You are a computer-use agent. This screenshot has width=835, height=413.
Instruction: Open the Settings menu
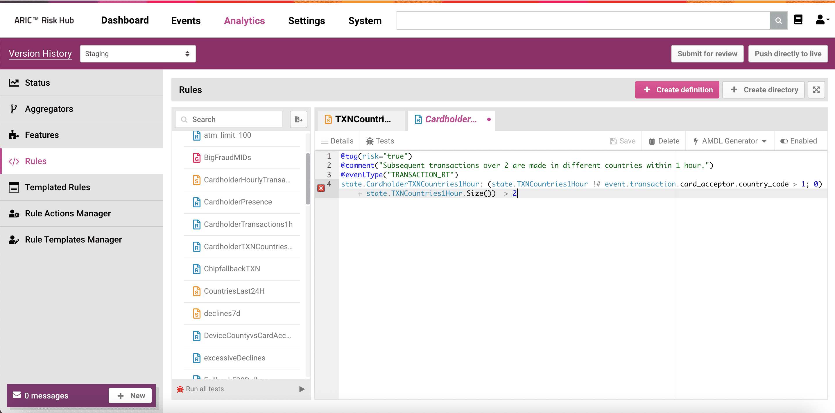coord(306,21)
